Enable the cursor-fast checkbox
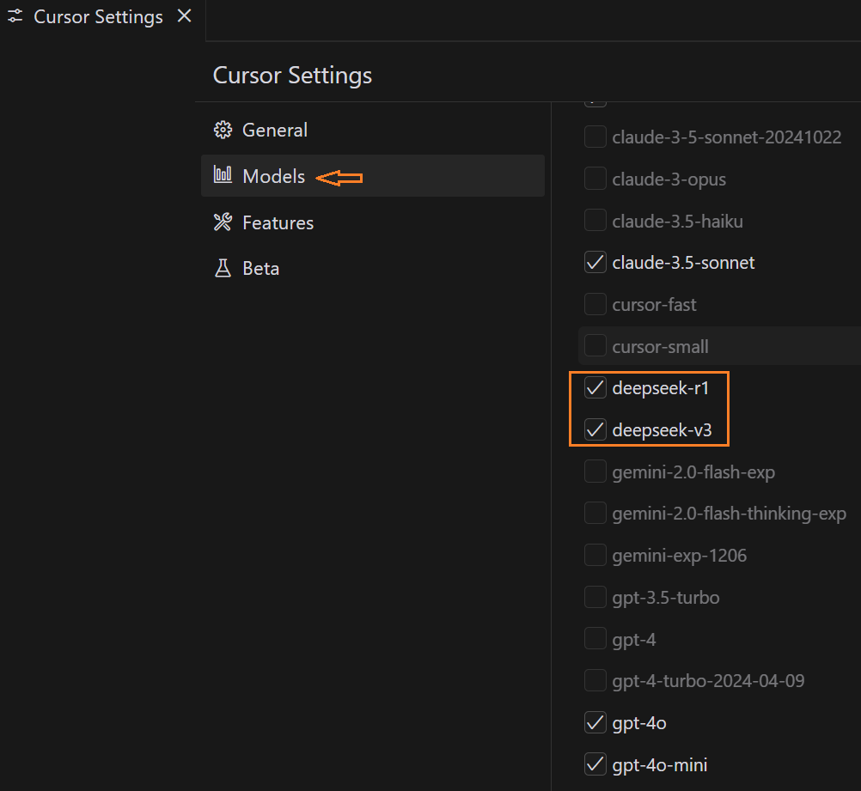The height and width of the screenshot is (791, 861). coord(595,304)
